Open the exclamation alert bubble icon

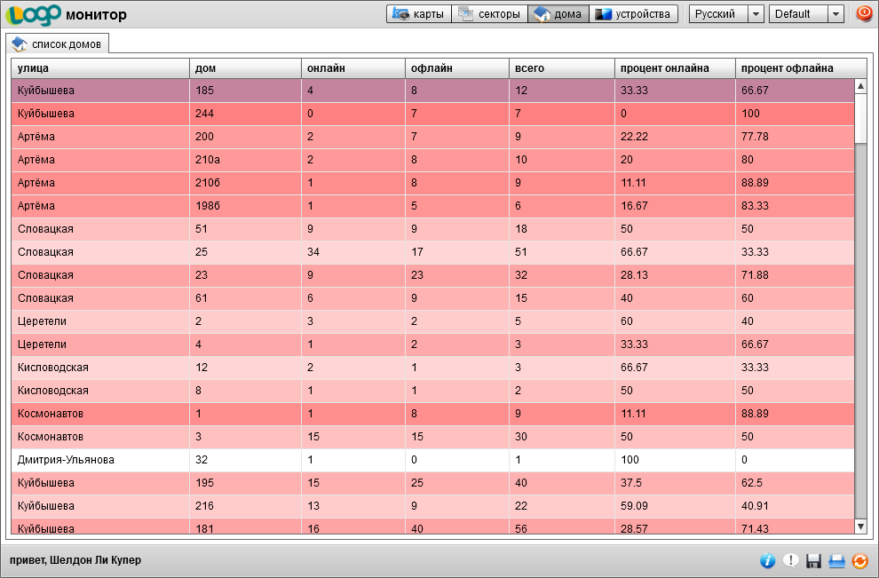tap(791, 560)
